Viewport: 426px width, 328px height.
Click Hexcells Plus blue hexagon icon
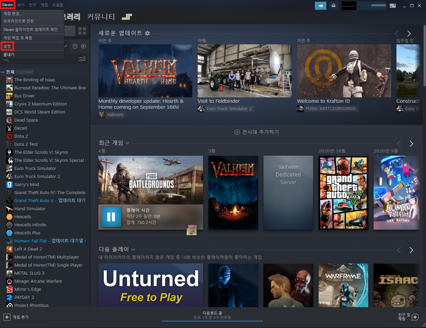click(x=9, y=233)
